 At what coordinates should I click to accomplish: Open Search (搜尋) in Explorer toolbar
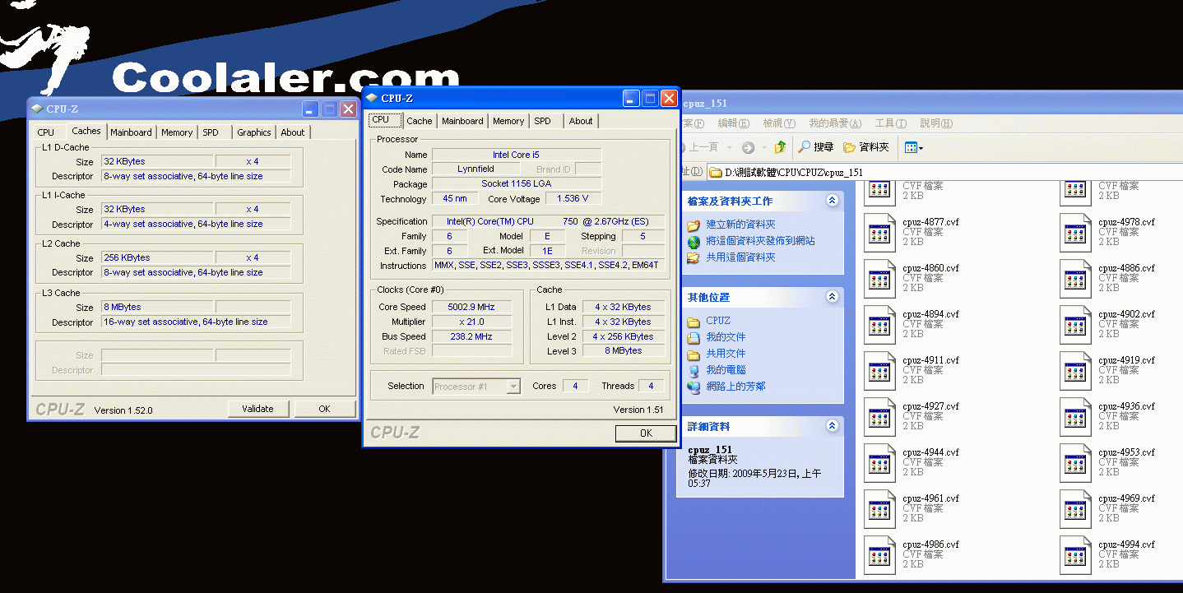815,147
